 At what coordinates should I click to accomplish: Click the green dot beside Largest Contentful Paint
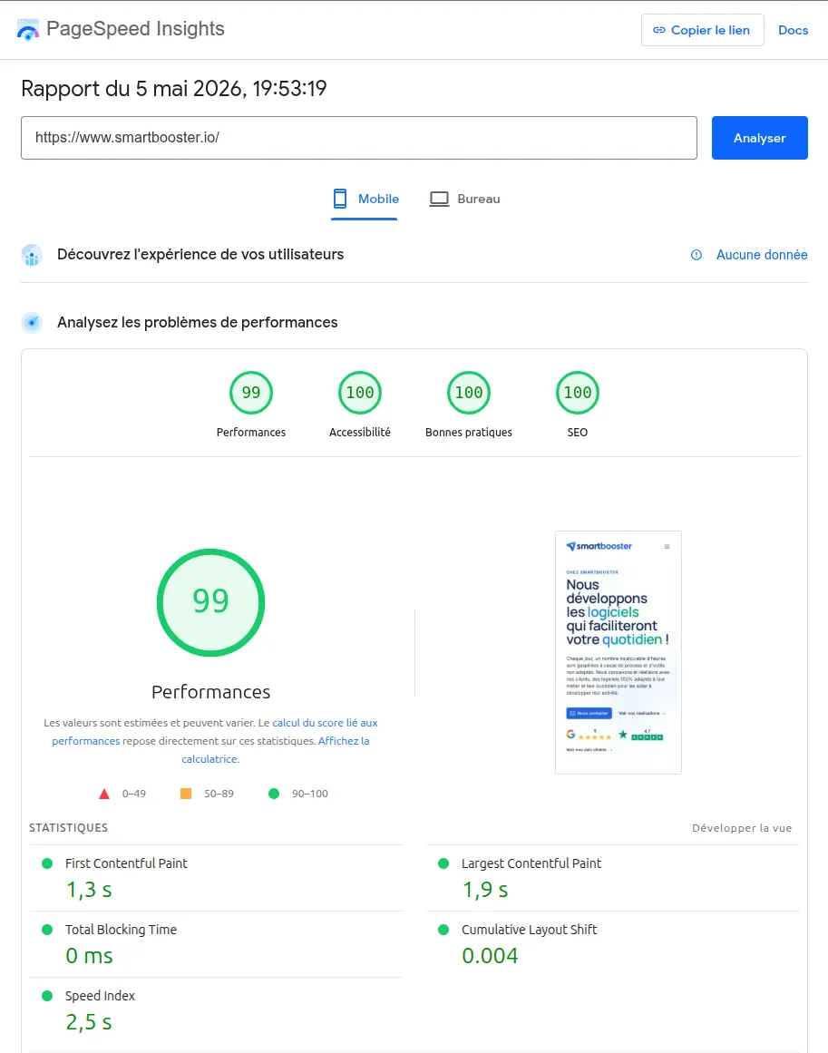443,863
